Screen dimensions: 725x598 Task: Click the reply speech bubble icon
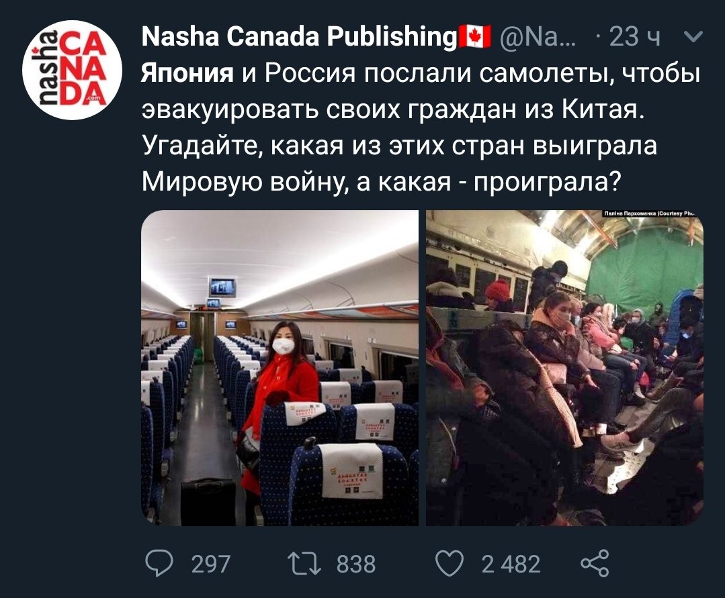[159, 563]
